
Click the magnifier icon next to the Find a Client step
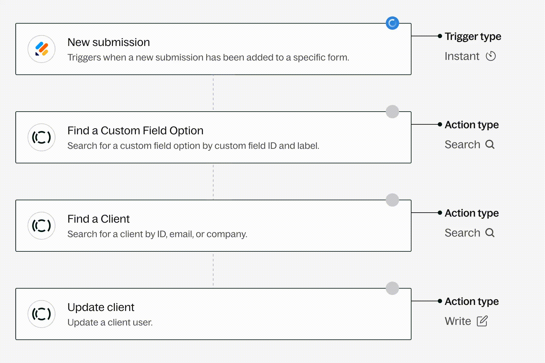(x=490, y=233)
